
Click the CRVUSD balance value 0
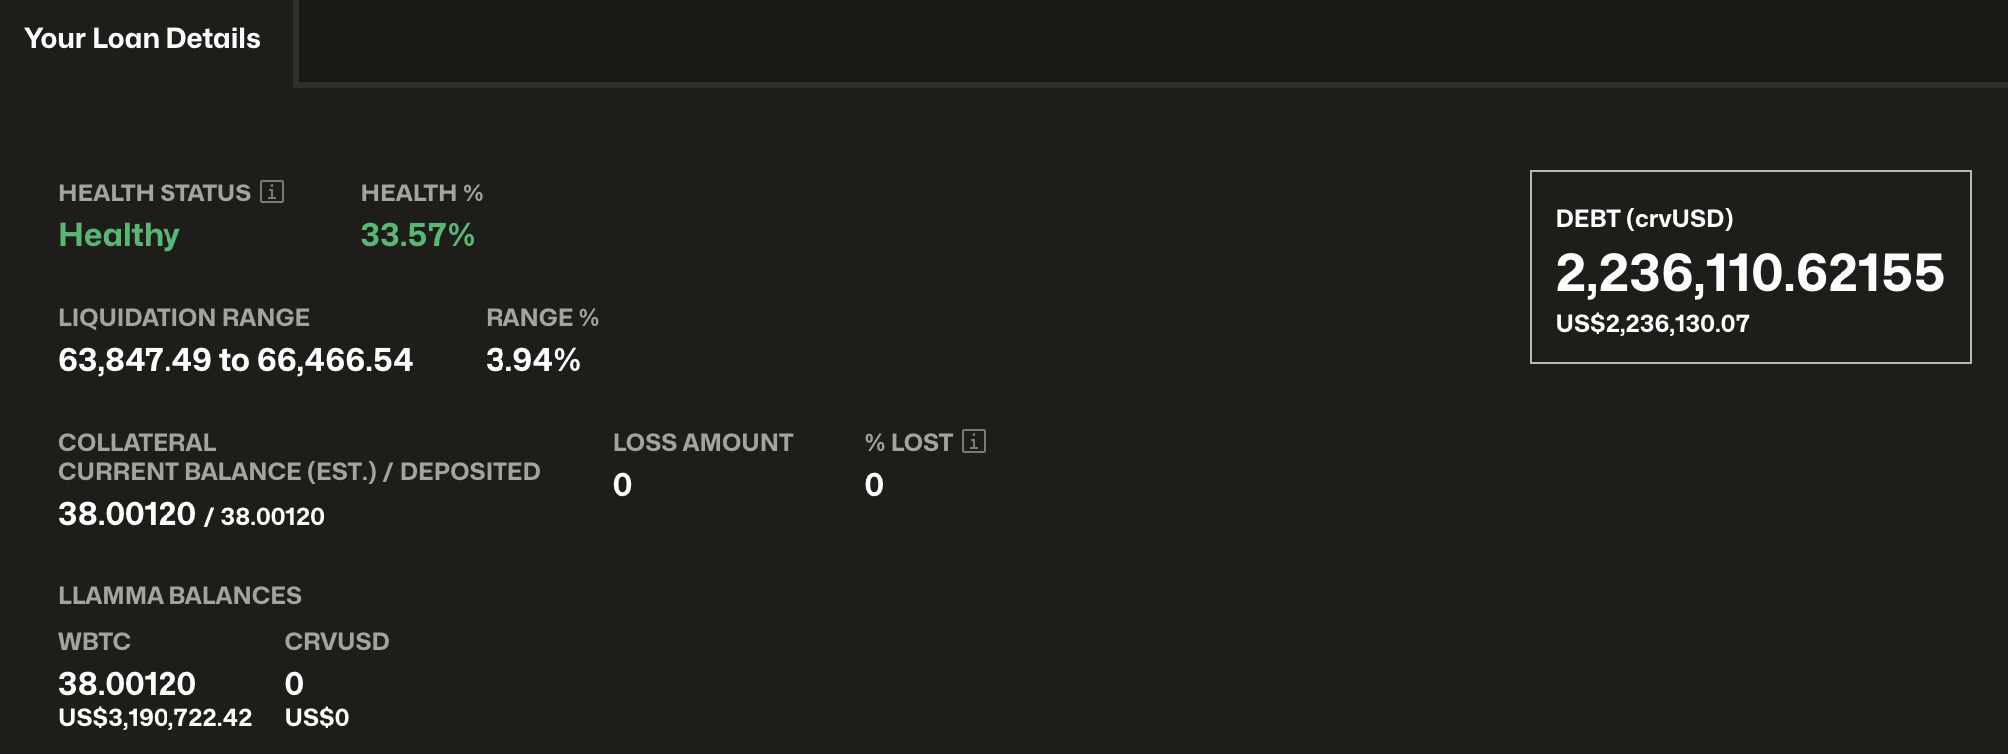point(294,684)
